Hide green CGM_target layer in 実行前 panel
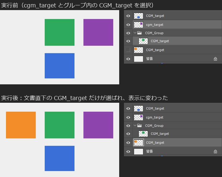 click(128, 41)
